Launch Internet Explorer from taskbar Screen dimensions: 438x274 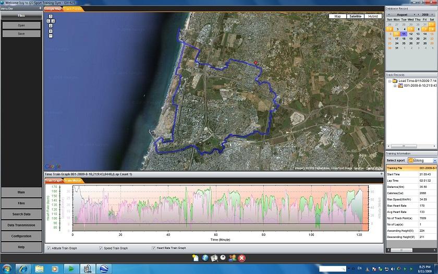[x=23, y=269]
